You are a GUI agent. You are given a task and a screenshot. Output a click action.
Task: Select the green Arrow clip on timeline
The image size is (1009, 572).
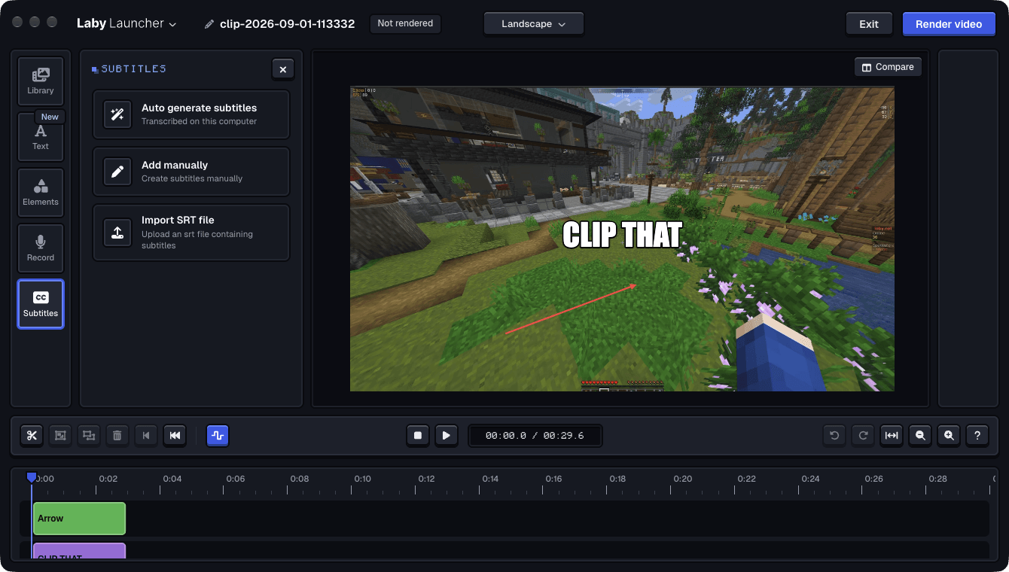(x=79, y=519)
